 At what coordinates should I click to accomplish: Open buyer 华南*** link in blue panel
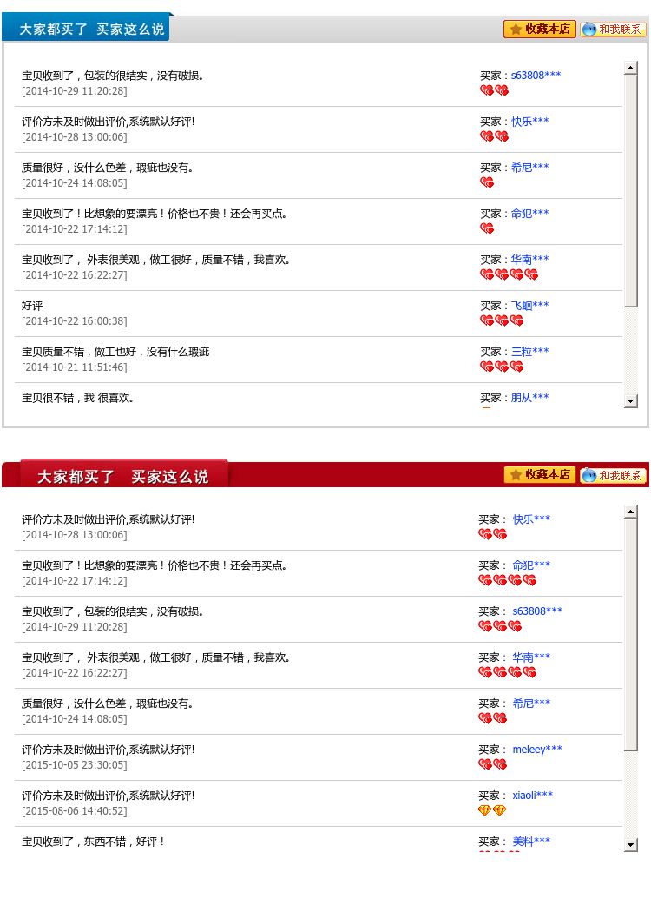(529, 260)
